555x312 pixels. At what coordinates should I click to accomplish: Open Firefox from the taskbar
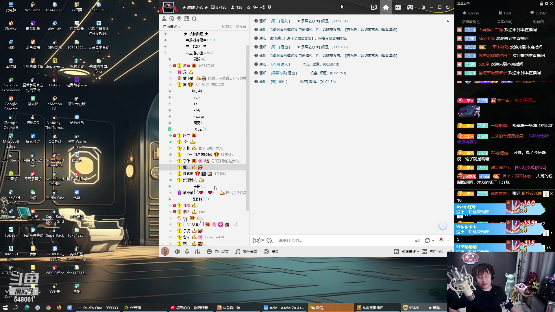59,308
